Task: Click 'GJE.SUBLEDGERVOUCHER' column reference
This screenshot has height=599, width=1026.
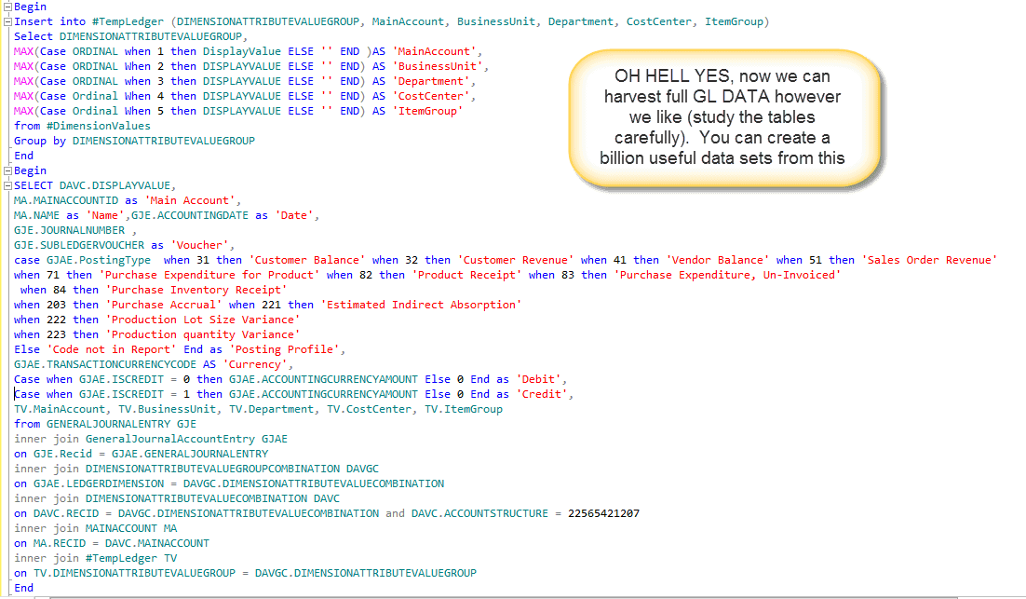Action: pyautogui.click(x=79, y=246)
